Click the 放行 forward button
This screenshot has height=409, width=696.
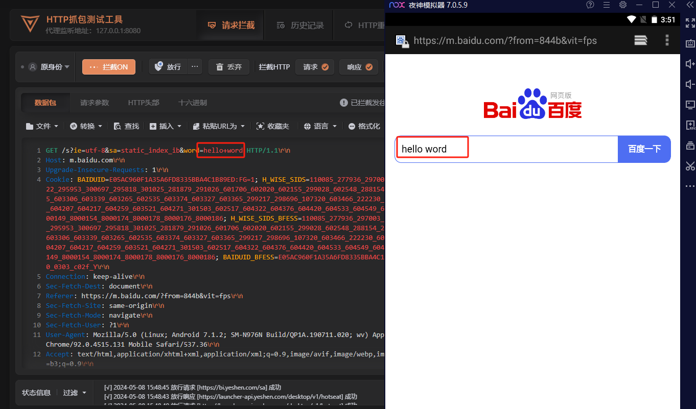coord(168,67)
